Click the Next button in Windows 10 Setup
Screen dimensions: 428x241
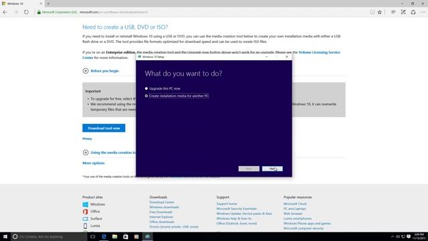272,169
